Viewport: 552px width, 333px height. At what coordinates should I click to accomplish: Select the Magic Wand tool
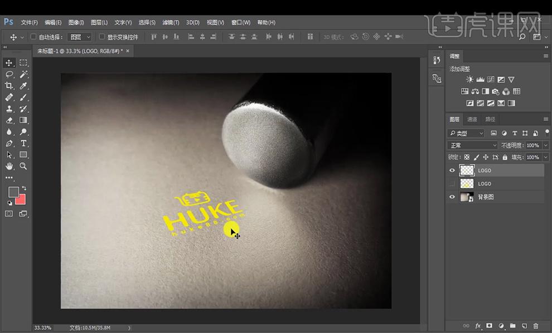[x=23, y=74]
